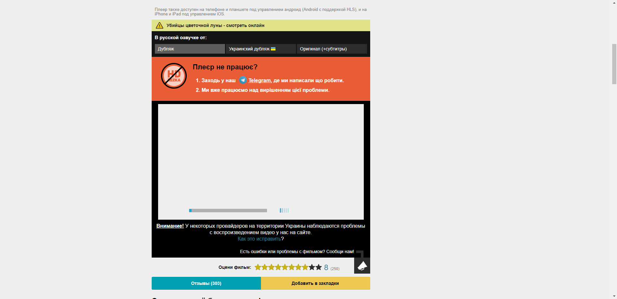Click the player loading progress bar

point(228,210)
